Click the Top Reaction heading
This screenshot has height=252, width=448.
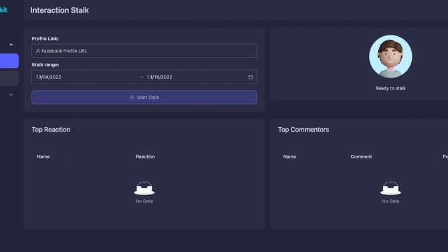coord(51,130)
